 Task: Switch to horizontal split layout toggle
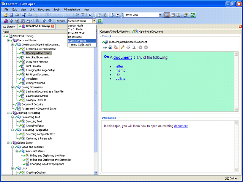click(173, 15)
